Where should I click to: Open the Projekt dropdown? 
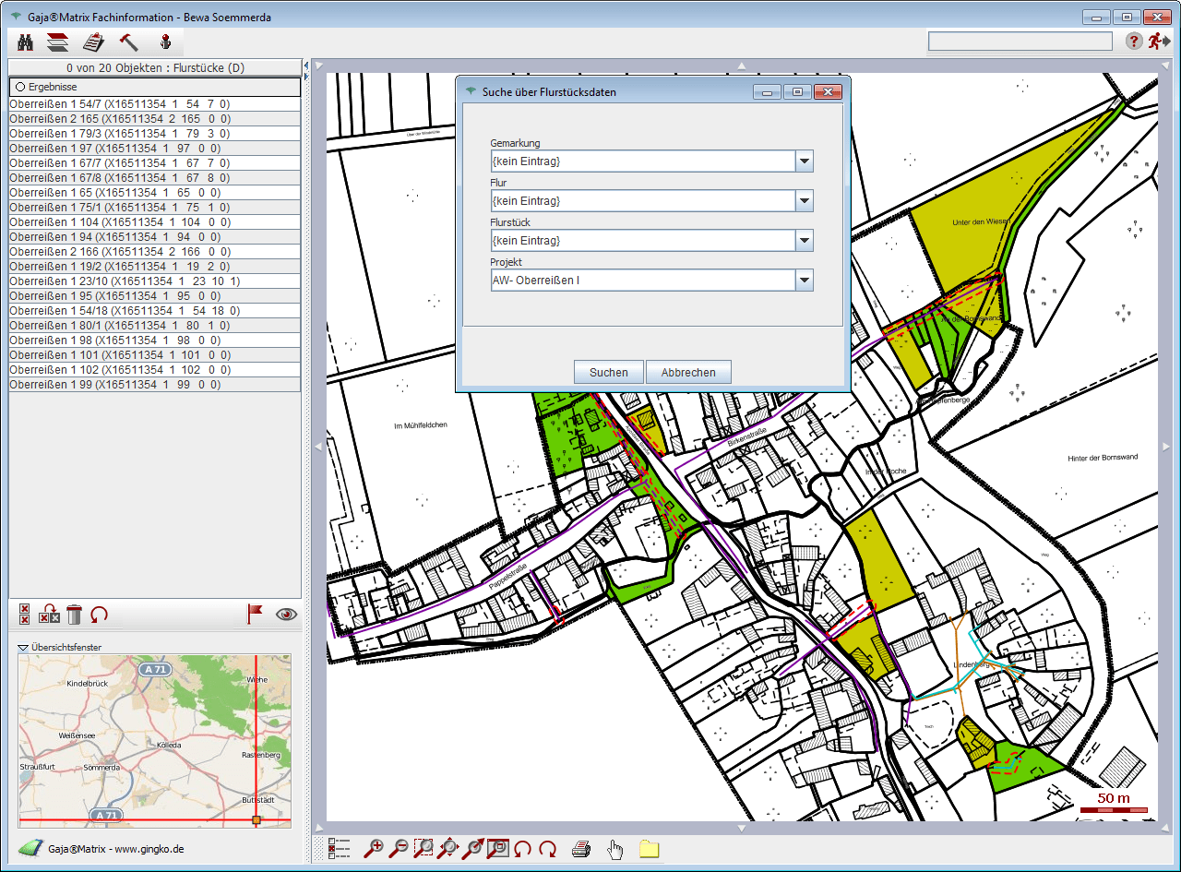(804, 281)
